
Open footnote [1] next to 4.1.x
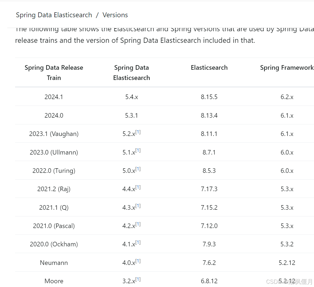click(138, 243)
